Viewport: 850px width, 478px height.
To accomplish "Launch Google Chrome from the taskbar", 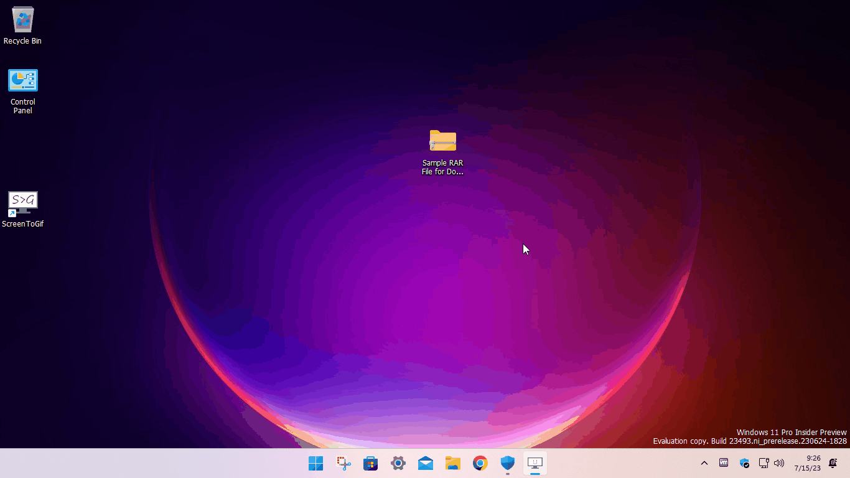I will pyautogui.click(x=480, y=463).
